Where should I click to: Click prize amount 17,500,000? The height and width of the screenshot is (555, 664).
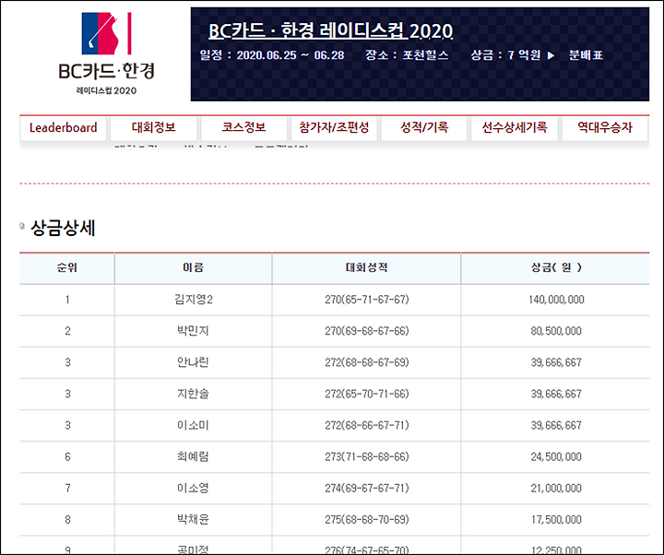click(556, 519)
